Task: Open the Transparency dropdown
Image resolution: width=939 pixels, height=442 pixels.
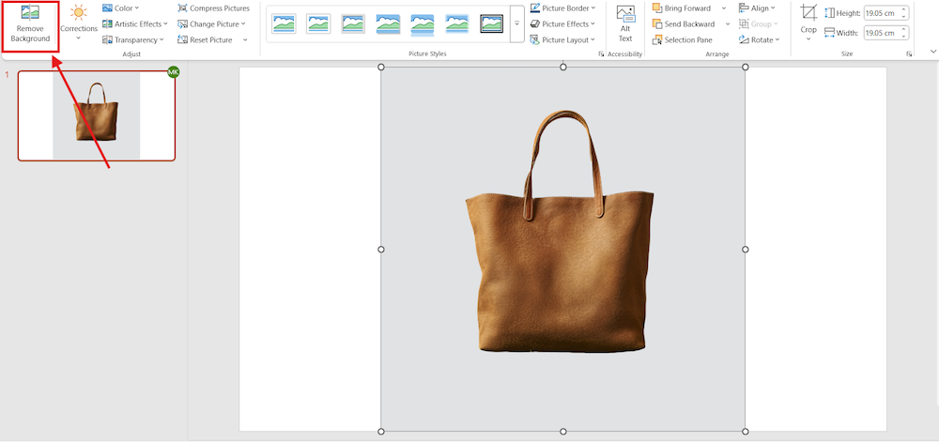Action: (x=133, y=40)
